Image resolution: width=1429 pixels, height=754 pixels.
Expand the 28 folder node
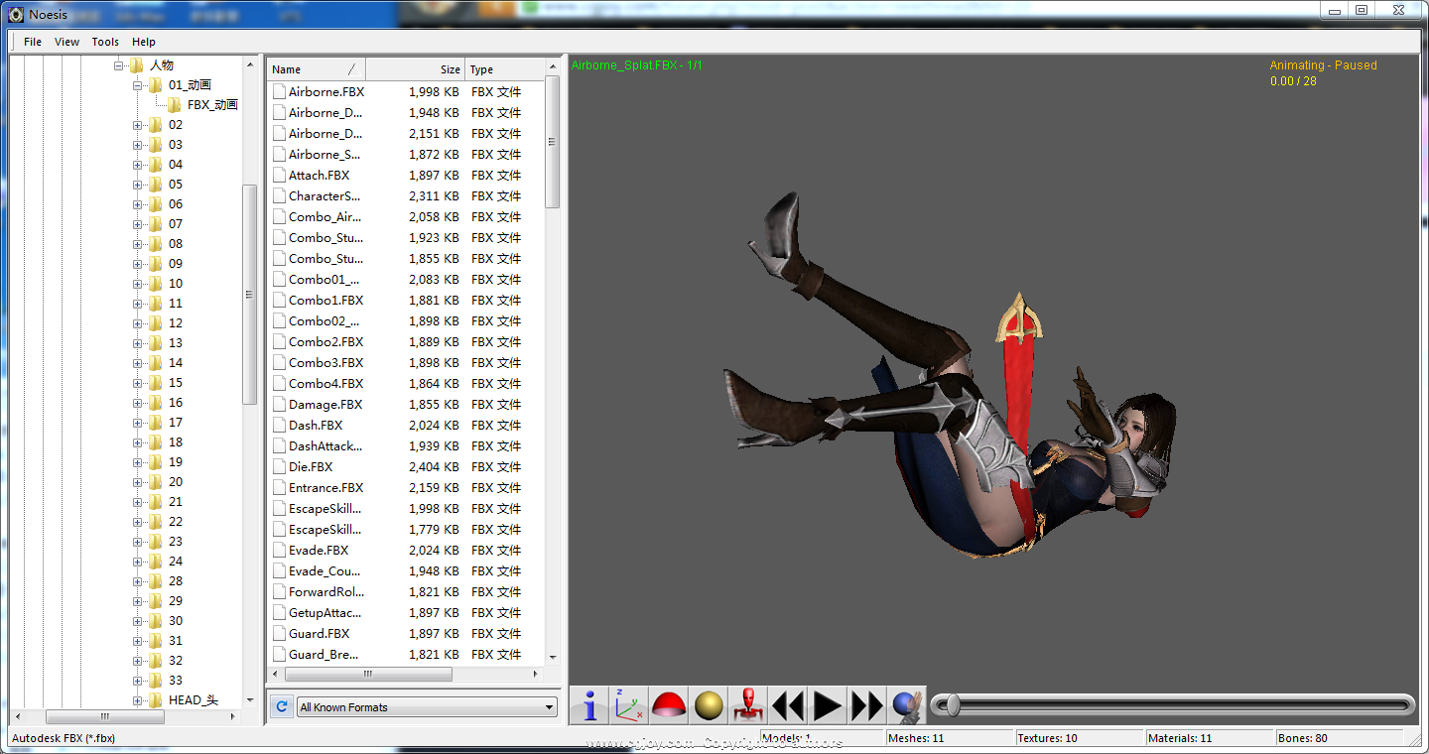138,581
